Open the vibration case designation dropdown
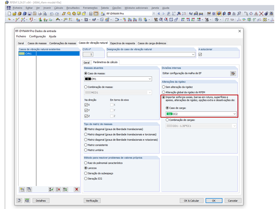The image size is (279, 209). pyautogui.click(x=193, y=55)
